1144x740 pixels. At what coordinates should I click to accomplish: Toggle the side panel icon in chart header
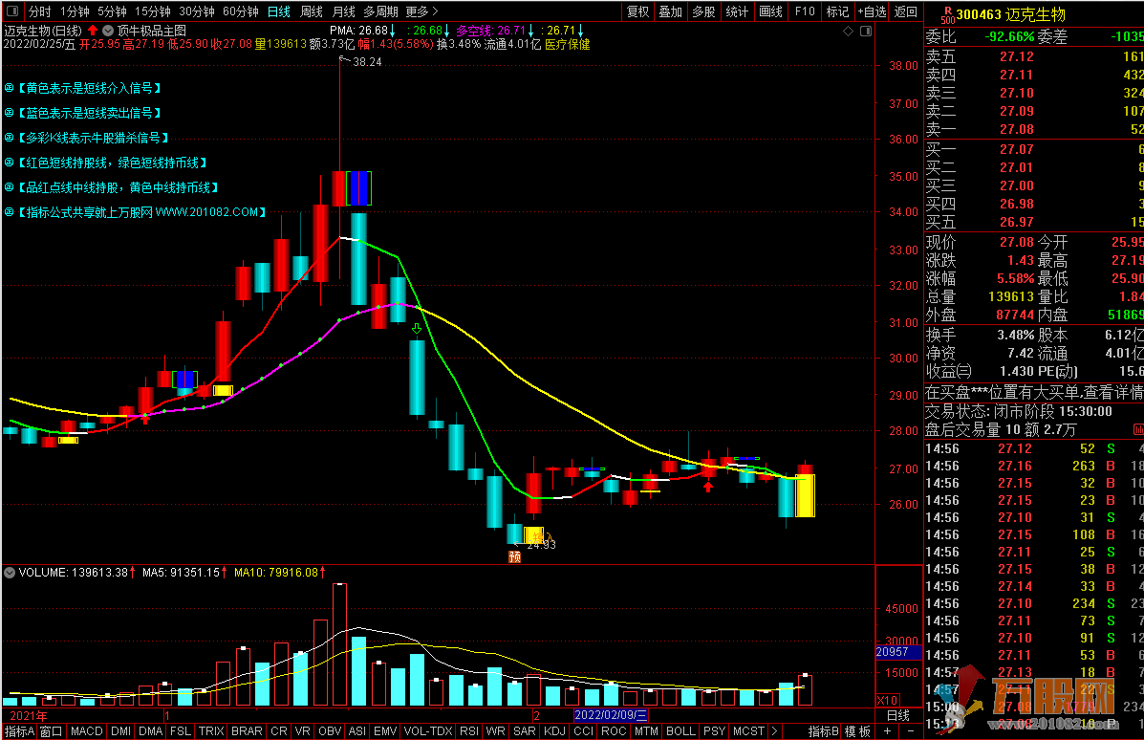point(866,32)
